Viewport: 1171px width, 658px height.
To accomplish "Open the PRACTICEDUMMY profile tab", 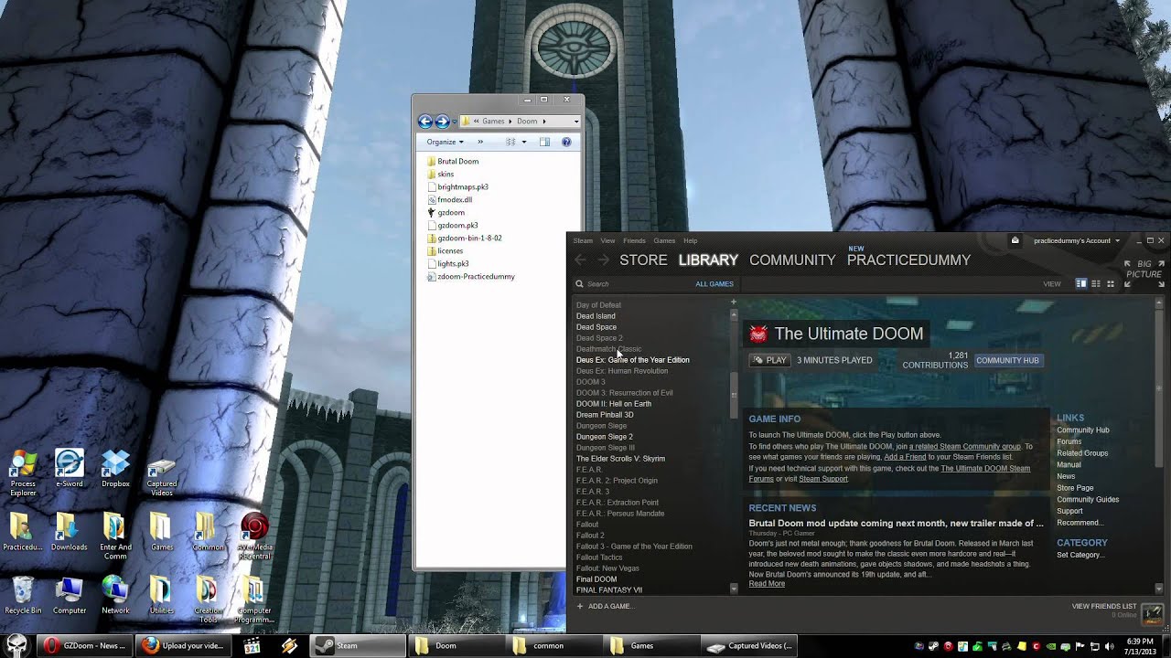I will pyautogui.click(x=908, y=260).
